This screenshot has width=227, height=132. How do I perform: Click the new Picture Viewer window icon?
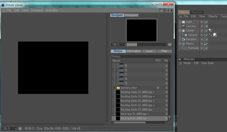pyautogui.click(x=165, y=10)
